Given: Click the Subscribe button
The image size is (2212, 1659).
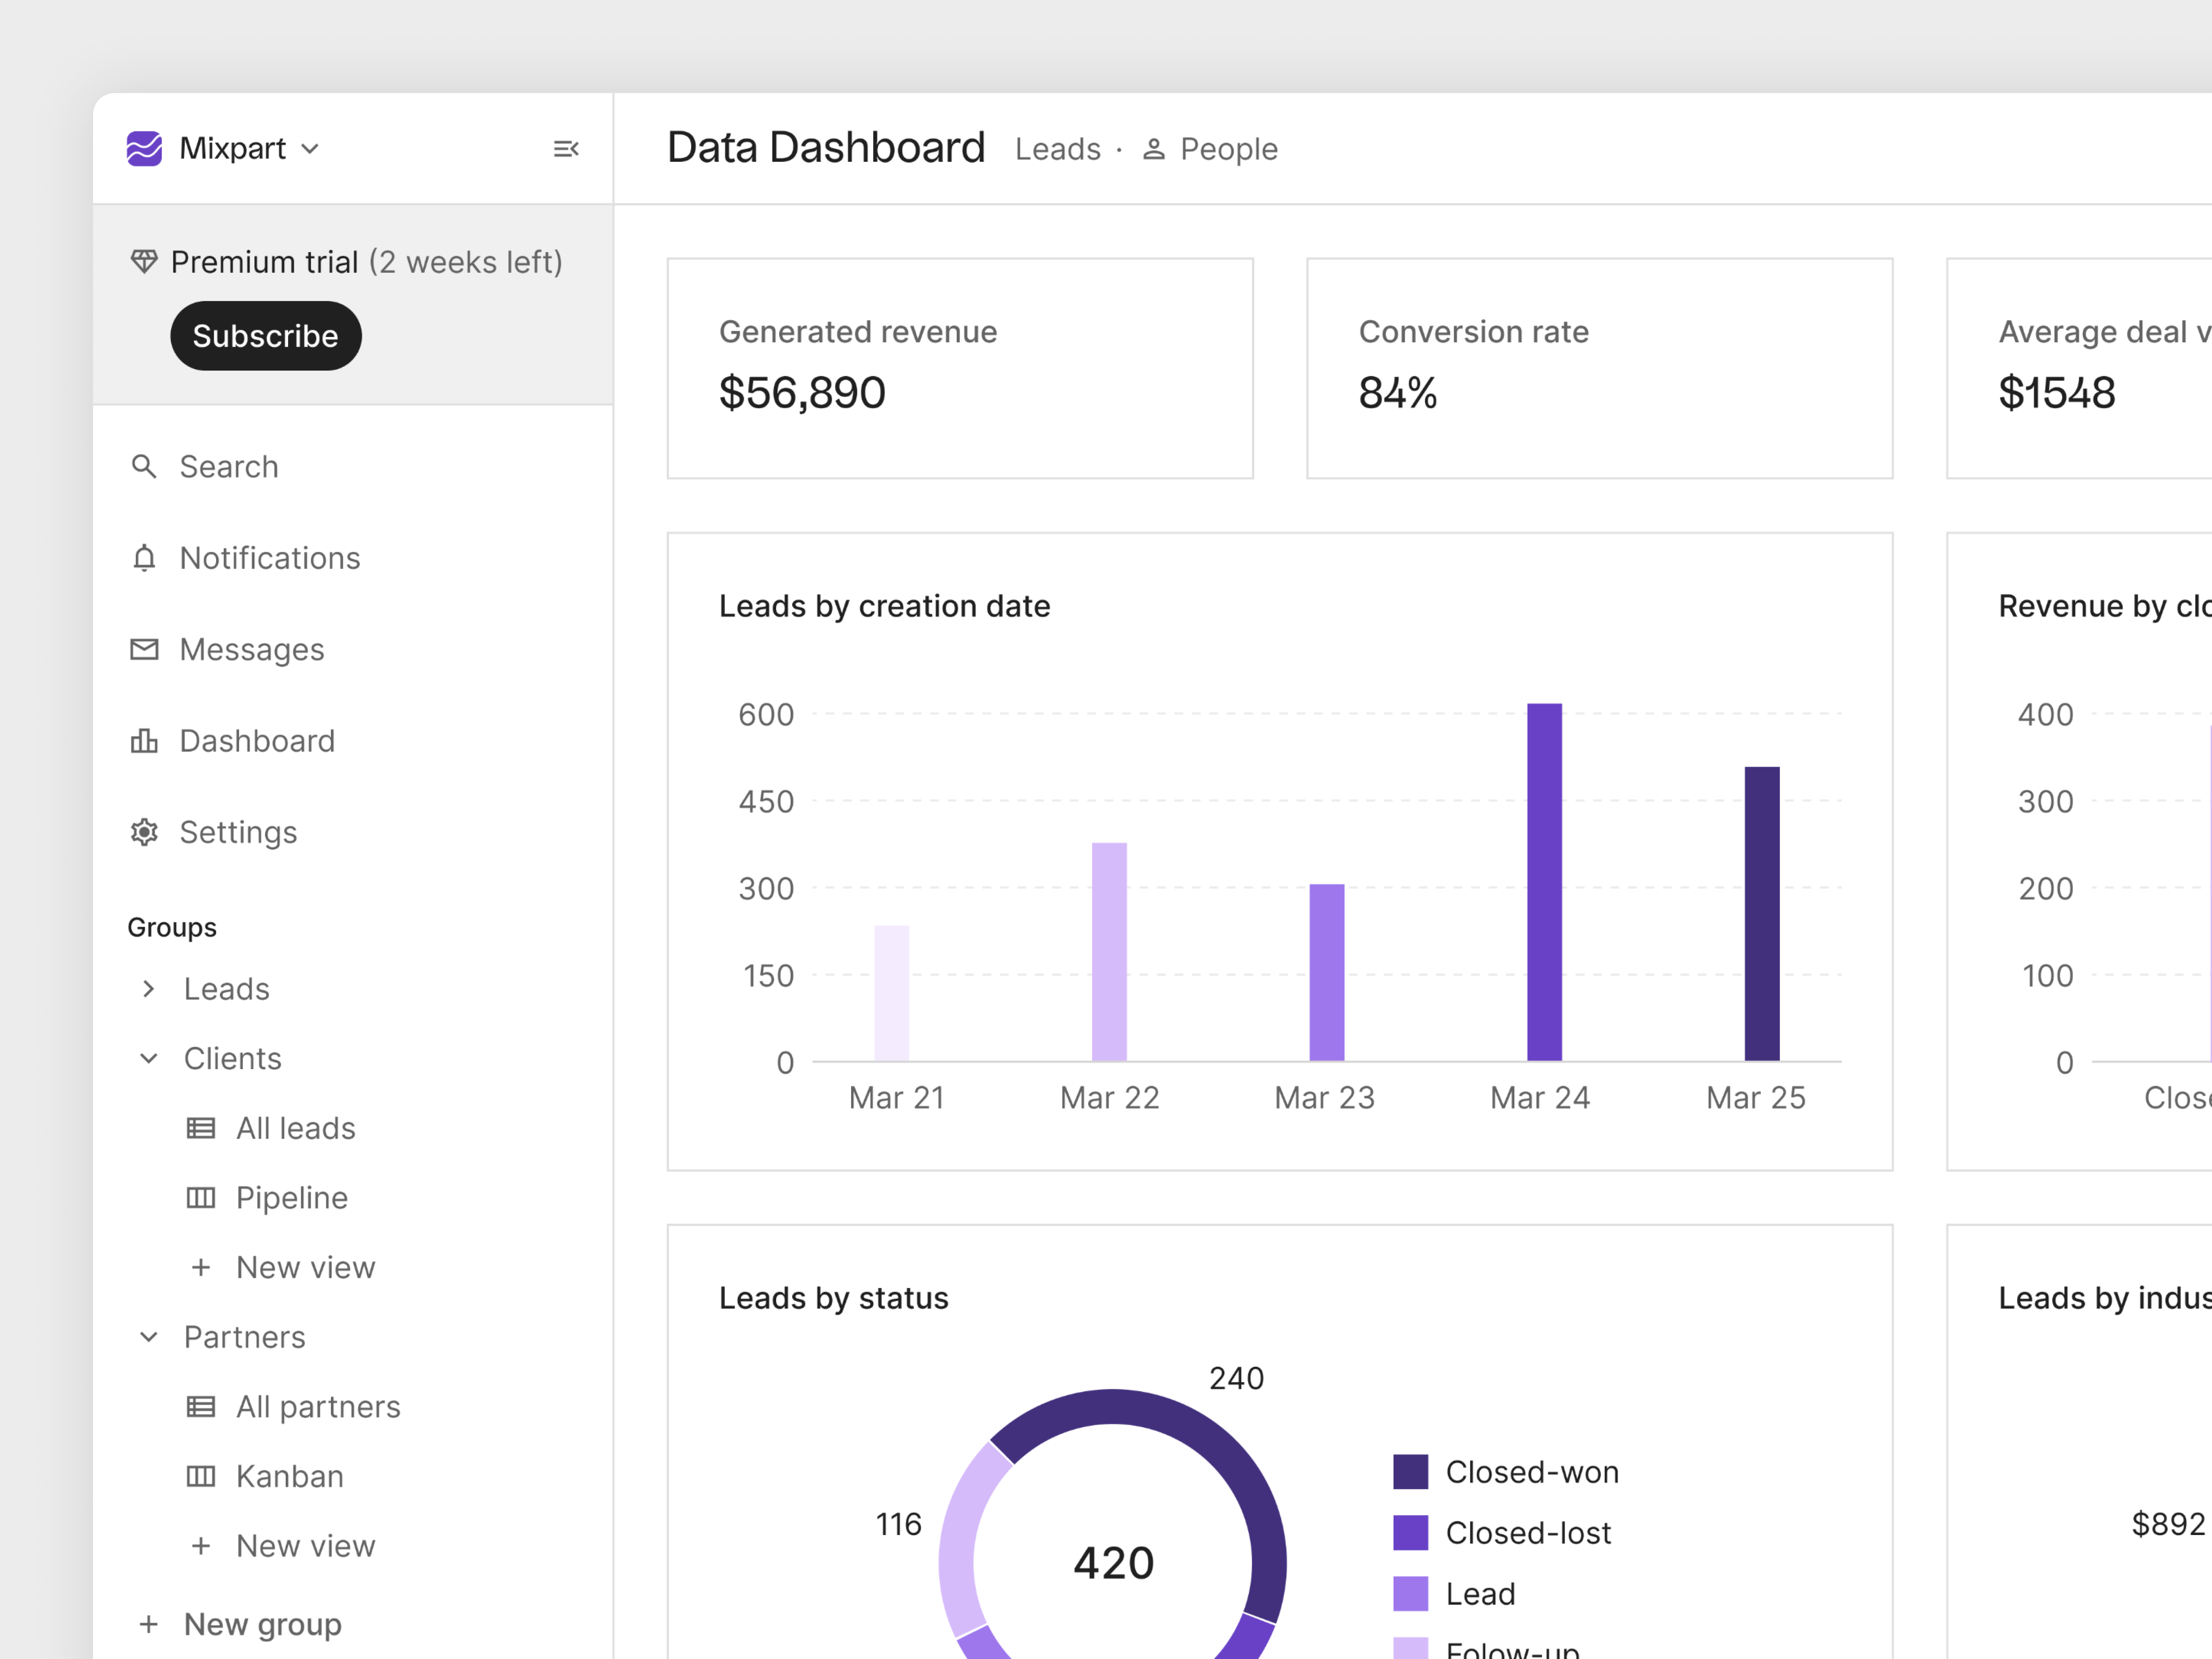Looking at the screenshot, I should (x=265, y=336).
